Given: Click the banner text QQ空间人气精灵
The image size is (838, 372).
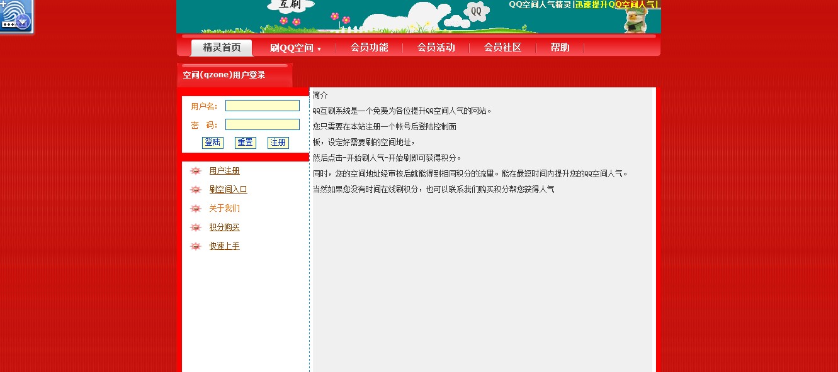Looking at the screenshot, I should (x=540, y=4).
